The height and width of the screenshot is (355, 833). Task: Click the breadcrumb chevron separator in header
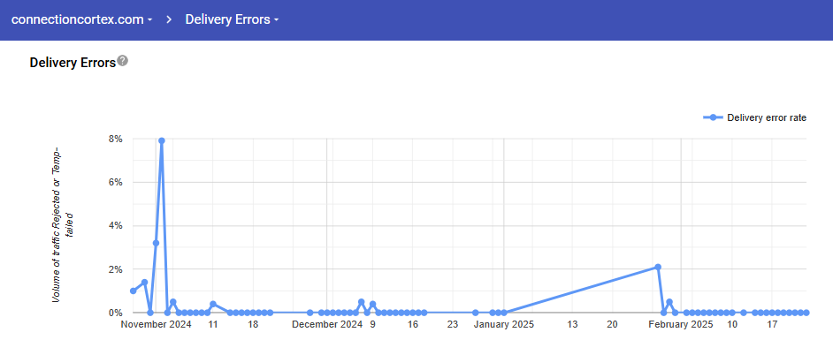click(x=168, y=19)
